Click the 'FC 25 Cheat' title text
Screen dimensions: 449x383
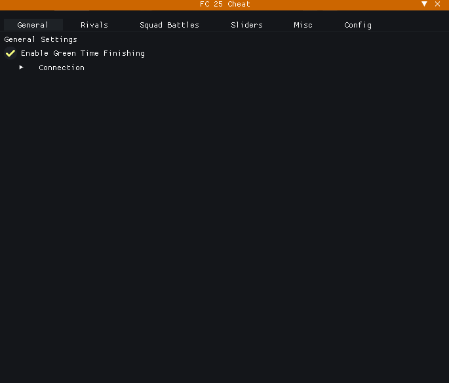tap(225, 4)
